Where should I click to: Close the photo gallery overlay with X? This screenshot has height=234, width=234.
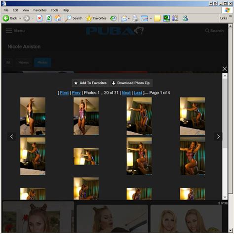[x=225, y=69]
